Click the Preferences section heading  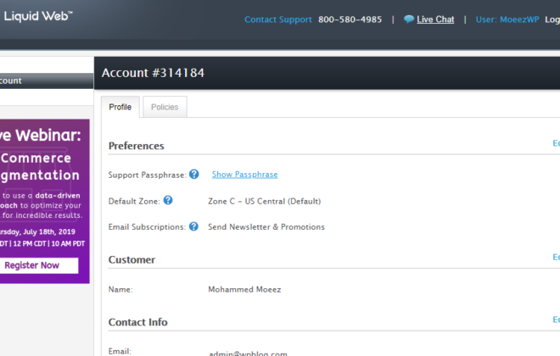pyautogui.click(x=136, y=146)
